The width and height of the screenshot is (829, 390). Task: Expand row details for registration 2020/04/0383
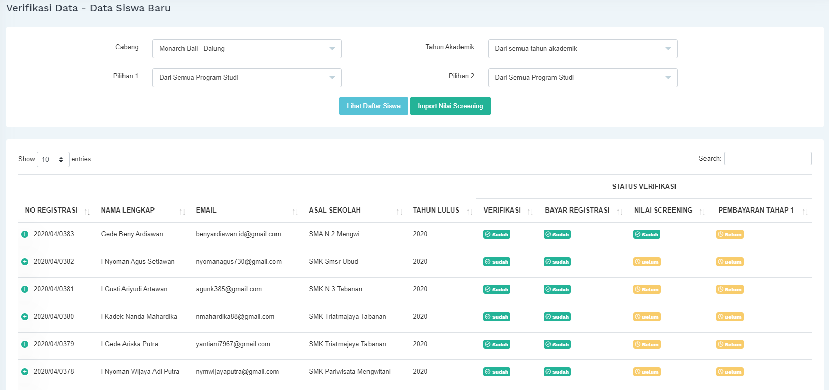click(x=24, y=234)
